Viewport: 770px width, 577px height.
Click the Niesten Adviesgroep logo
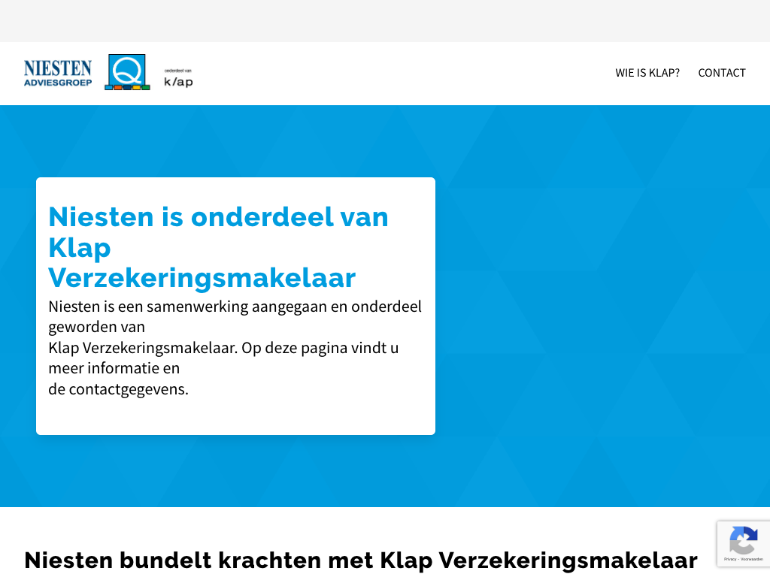point(58,73)
